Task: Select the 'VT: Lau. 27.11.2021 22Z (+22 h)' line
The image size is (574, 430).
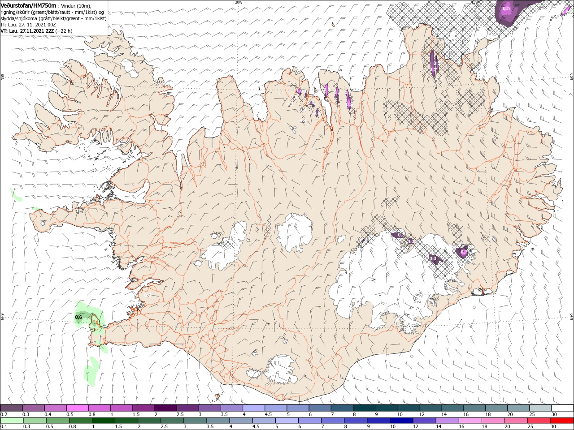Action: 37,31
